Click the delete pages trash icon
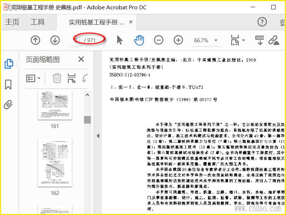The height and width of the screenshot is (215, 286). [57, 78]
